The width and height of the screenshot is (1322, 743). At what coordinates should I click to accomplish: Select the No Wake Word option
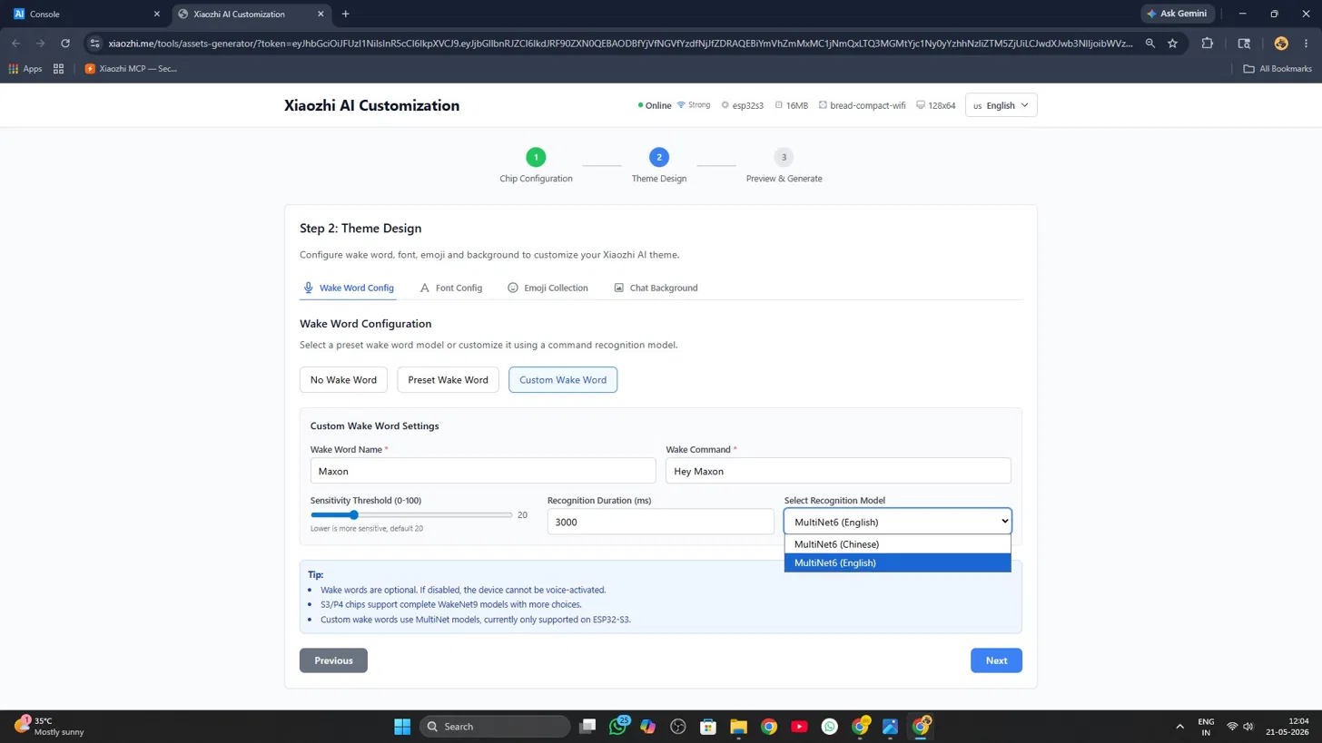[343, 380]
